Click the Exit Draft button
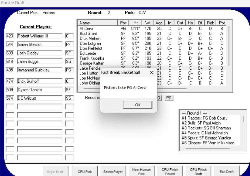 click(x=226, y=172)
